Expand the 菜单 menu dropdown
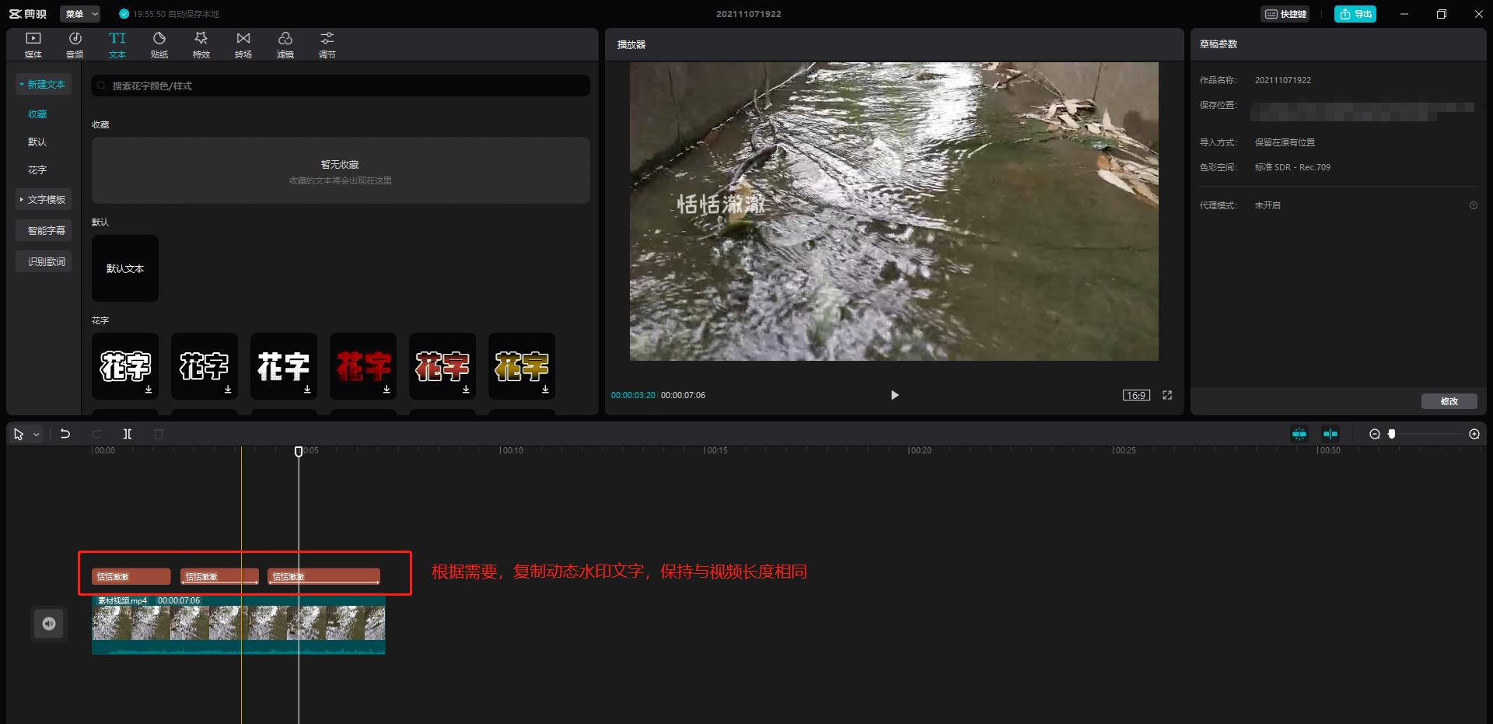This screenshot has width=1493, height=724. pyautogui.click(x=82, y=14)
